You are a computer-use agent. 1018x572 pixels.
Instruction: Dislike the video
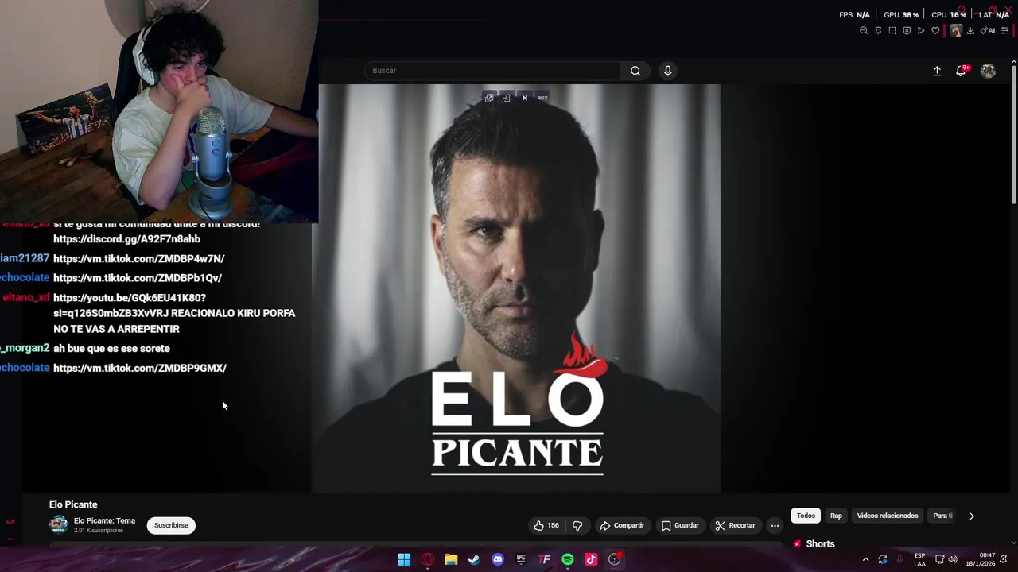[x=577, y=525]
